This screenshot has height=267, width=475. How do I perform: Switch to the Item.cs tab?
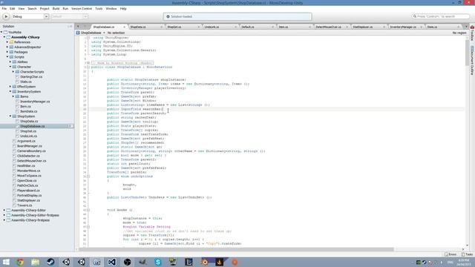pos(284,27)
